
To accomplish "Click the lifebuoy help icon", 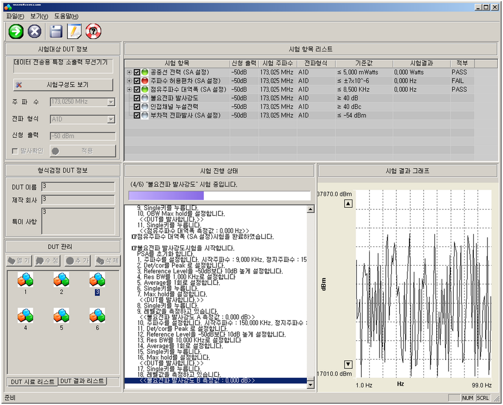I will tap(93, 31).
